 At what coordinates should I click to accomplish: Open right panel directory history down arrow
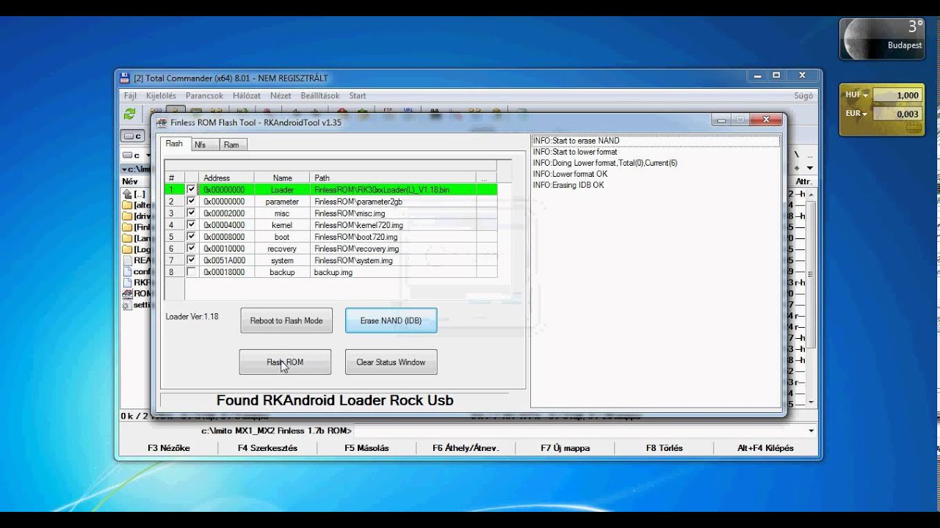(809, 168)
